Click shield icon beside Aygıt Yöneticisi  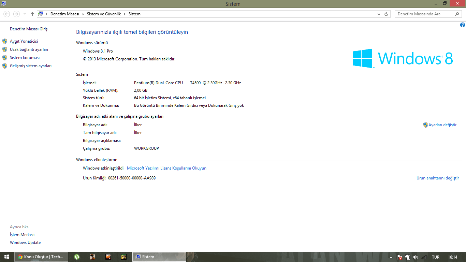[5, 41]
